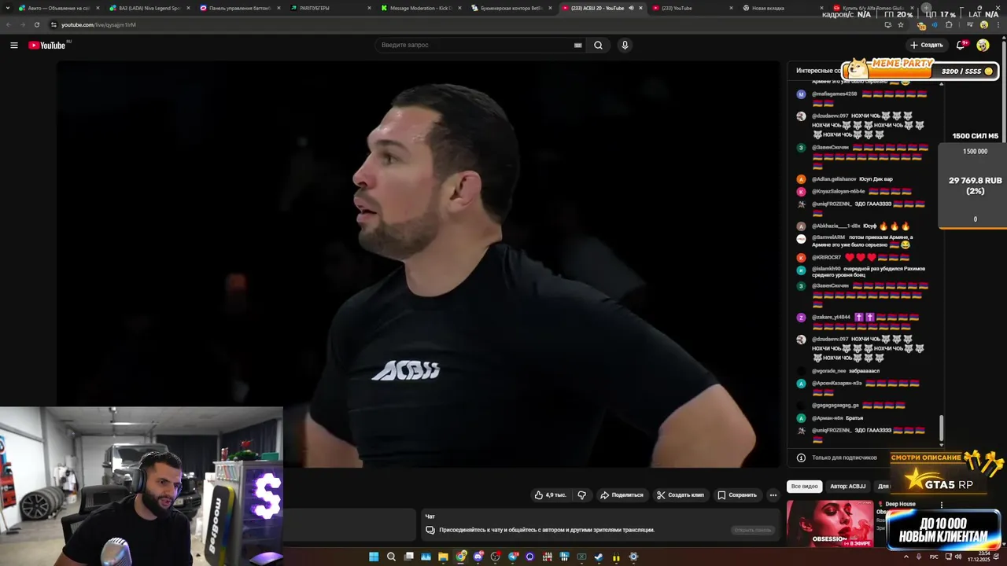Open the on-screen keyboard icon in the search box
The height and width of the screenshot is (566, 1007).
pos(578,46)
